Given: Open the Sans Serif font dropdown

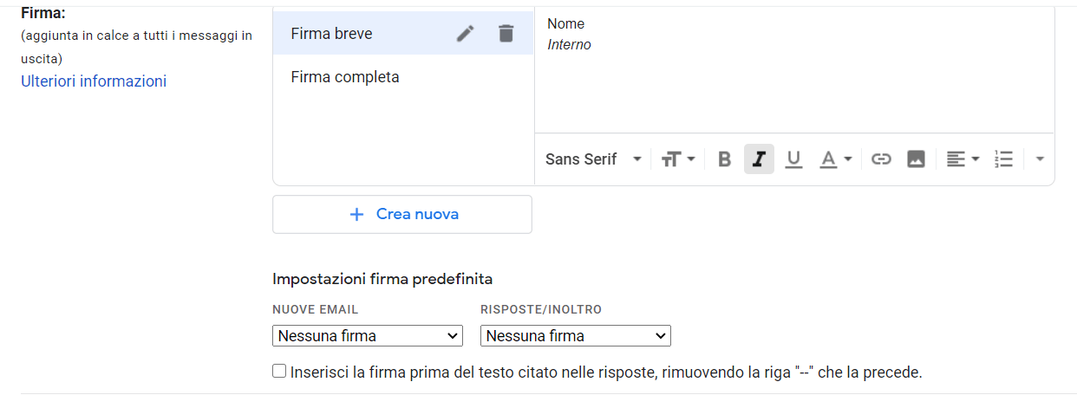Looking at the screenshot, I should [x=593, y=159].
